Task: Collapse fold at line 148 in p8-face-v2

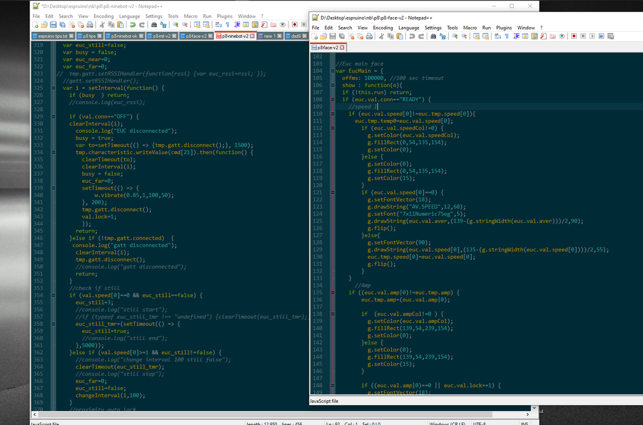Action: click(x=333, y=386)
